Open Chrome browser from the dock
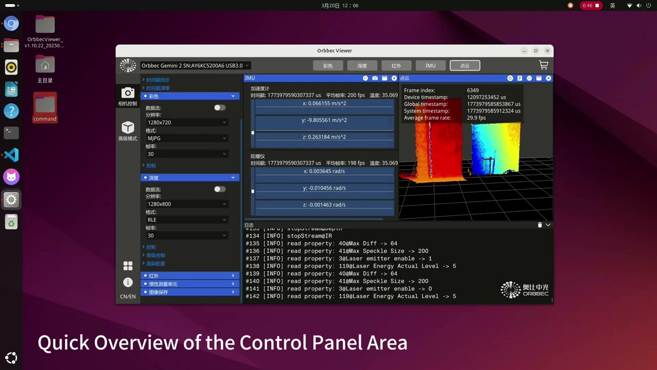Viewport: 657px width, 370px height. [x=11, y=24]
